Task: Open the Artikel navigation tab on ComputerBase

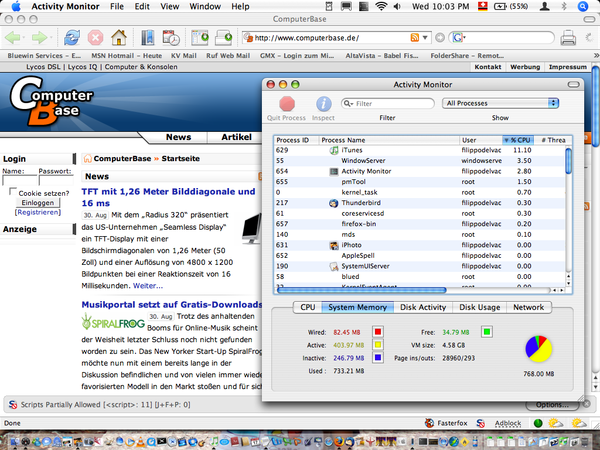Action: (x=237, y=137)
